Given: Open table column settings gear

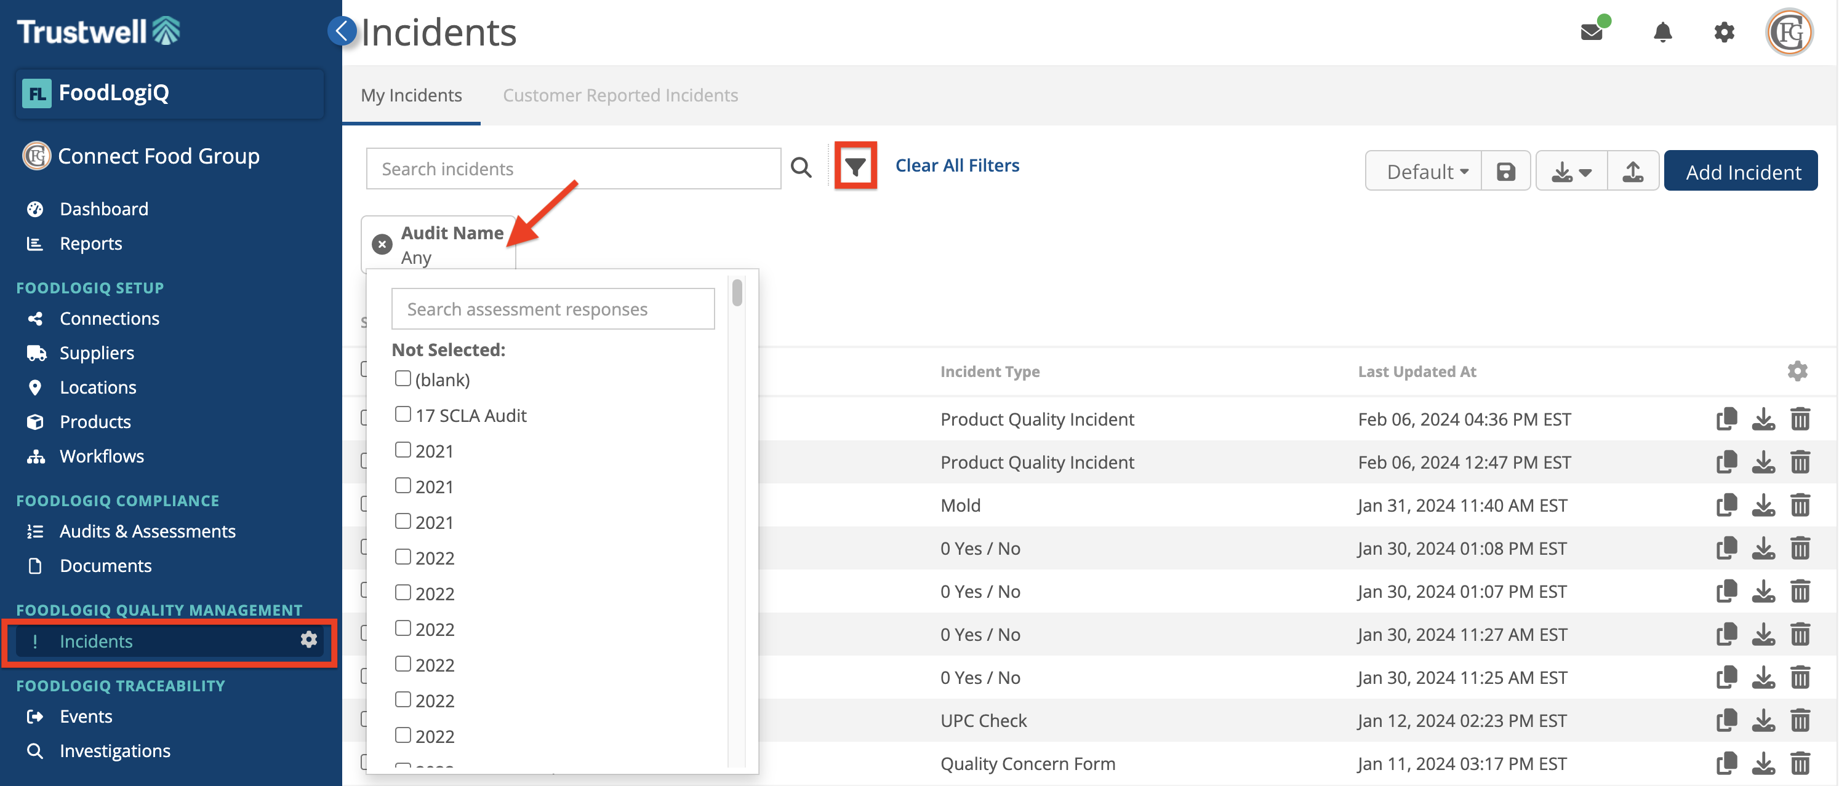Looking at the screenshot, I should 1797,371.
